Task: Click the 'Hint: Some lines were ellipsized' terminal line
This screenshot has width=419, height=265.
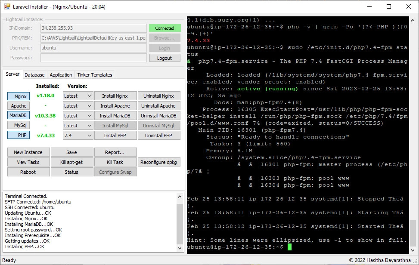Action: pos(297,240)
